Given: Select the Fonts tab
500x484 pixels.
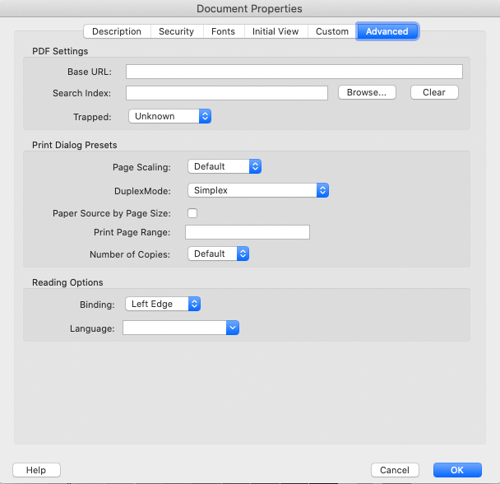Looking at the screenshot, I should coord(222,31).
